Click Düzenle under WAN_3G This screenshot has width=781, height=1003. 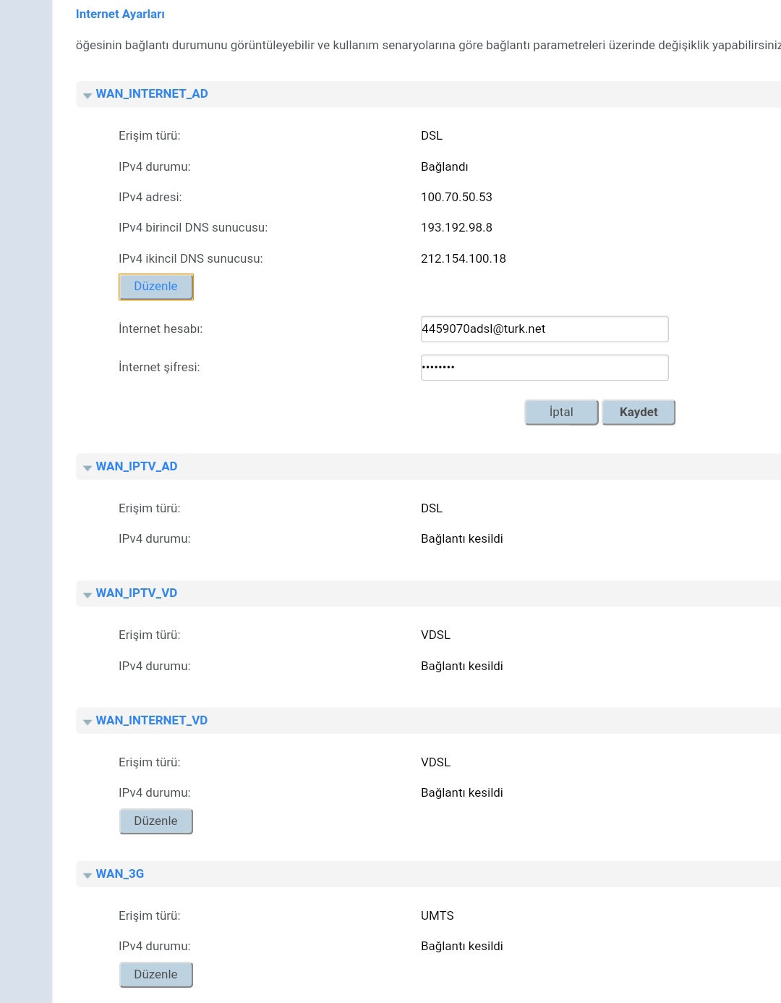click(156, 975)
